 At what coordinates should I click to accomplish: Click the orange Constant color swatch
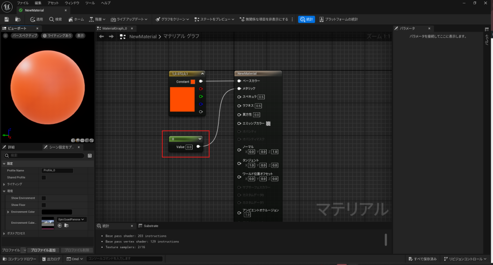click(193, 82)
